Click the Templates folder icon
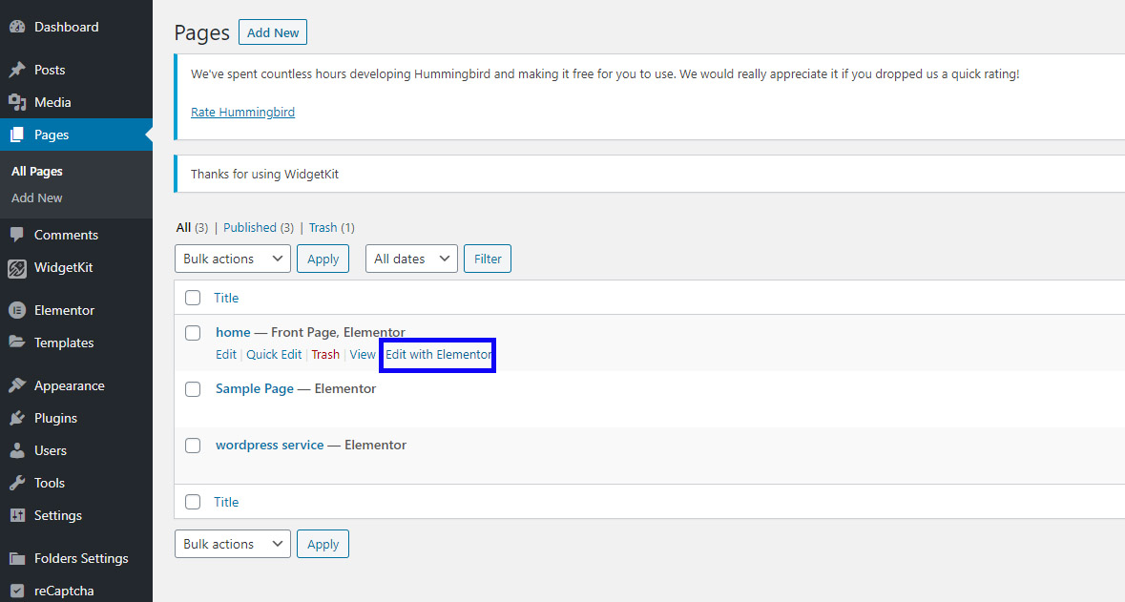1125x602 pixels. coord(17,343)
